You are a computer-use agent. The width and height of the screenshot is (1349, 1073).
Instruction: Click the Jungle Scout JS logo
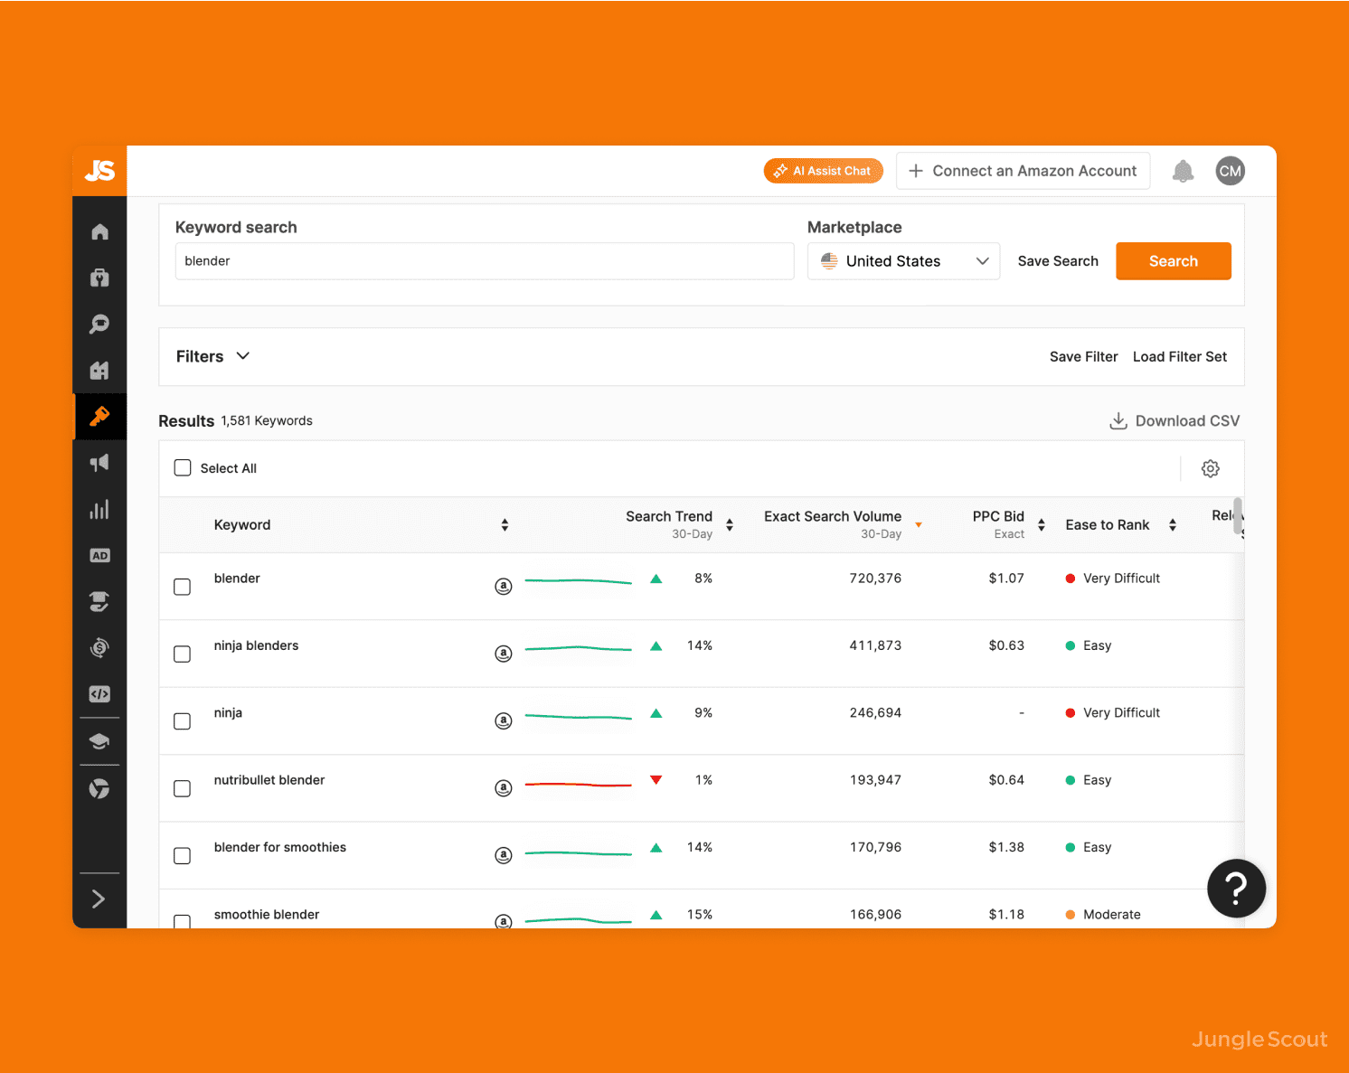[99, 171]
